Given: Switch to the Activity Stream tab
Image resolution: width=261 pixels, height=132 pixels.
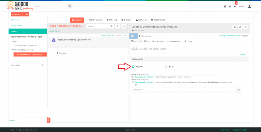Looking at the screenshot, I should pos(95,20).
